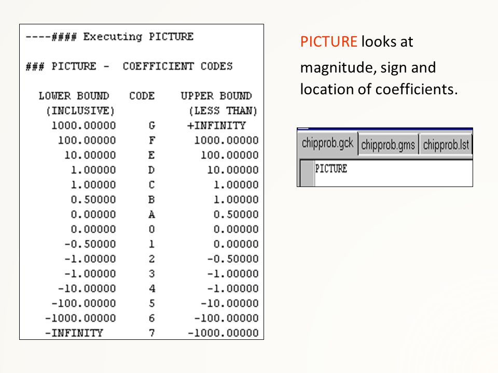This screenshot has width=498, height=373.
Task: Click upper bound -1000.00000 in row 7
Action: [x=223, y=333]
